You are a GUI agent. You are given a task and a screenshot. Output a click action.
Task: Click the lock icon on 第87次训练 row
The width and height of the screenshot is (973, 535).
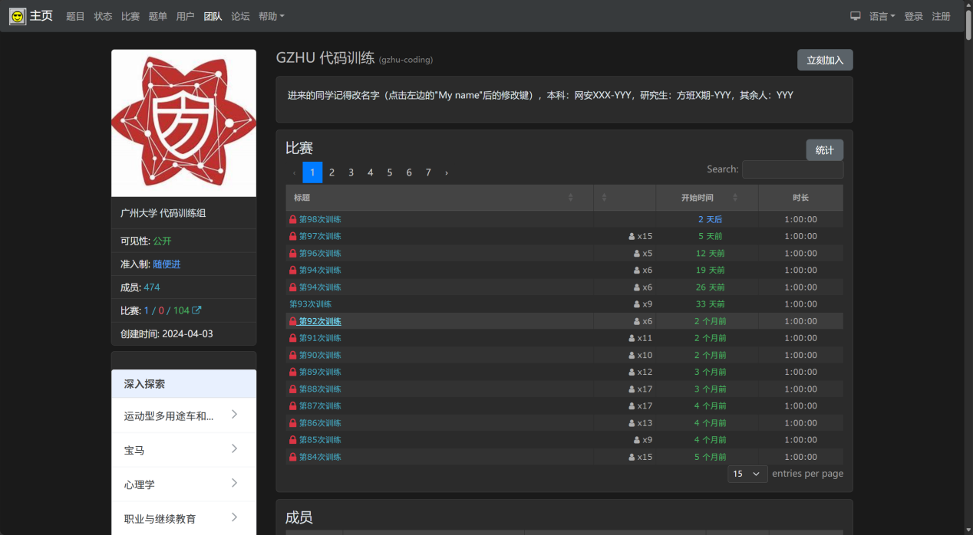coord(292,405)
